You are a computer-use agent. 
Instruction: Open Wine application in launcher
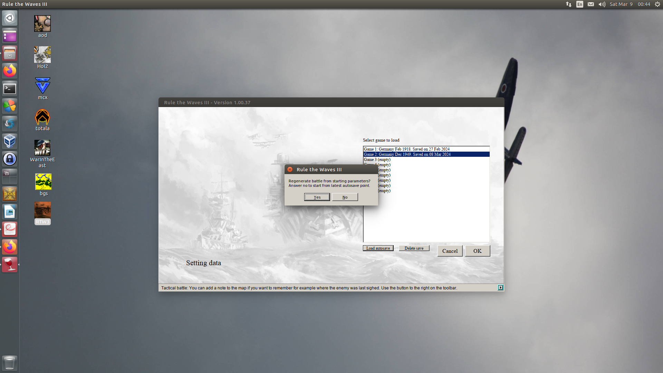coord(10,265)
